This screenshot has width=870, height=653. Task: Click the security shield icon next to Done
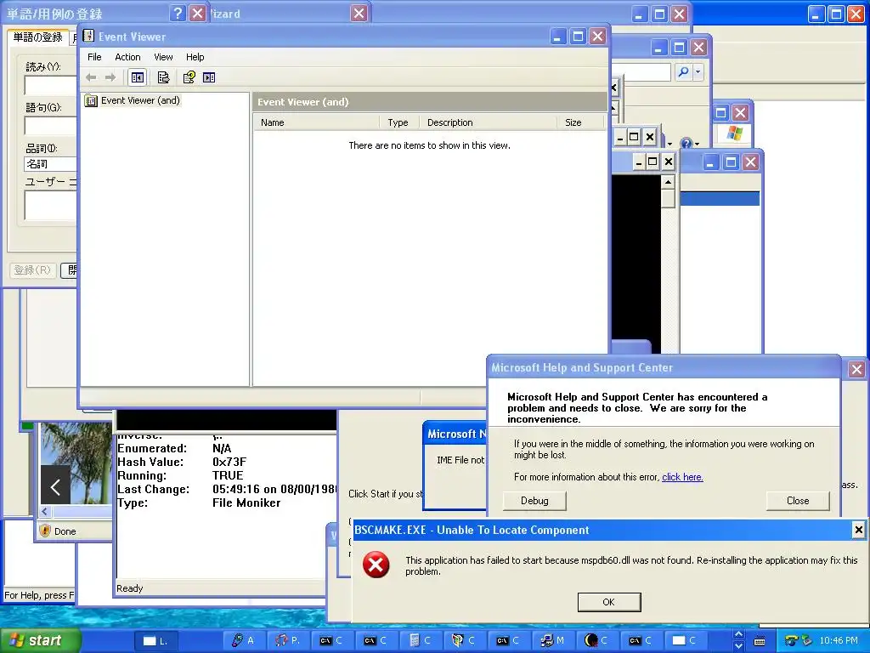pyautogui.click(x=46, y=531)
